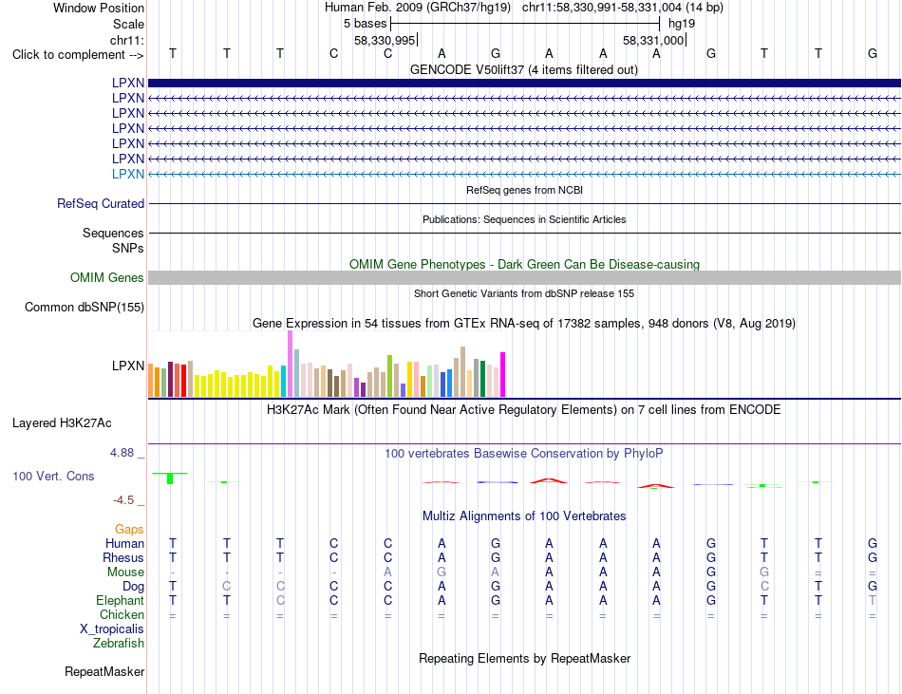Open the H3K27Ac Mark track title
The height and width of the screenshot is (694, 902).
coord(524,410)
